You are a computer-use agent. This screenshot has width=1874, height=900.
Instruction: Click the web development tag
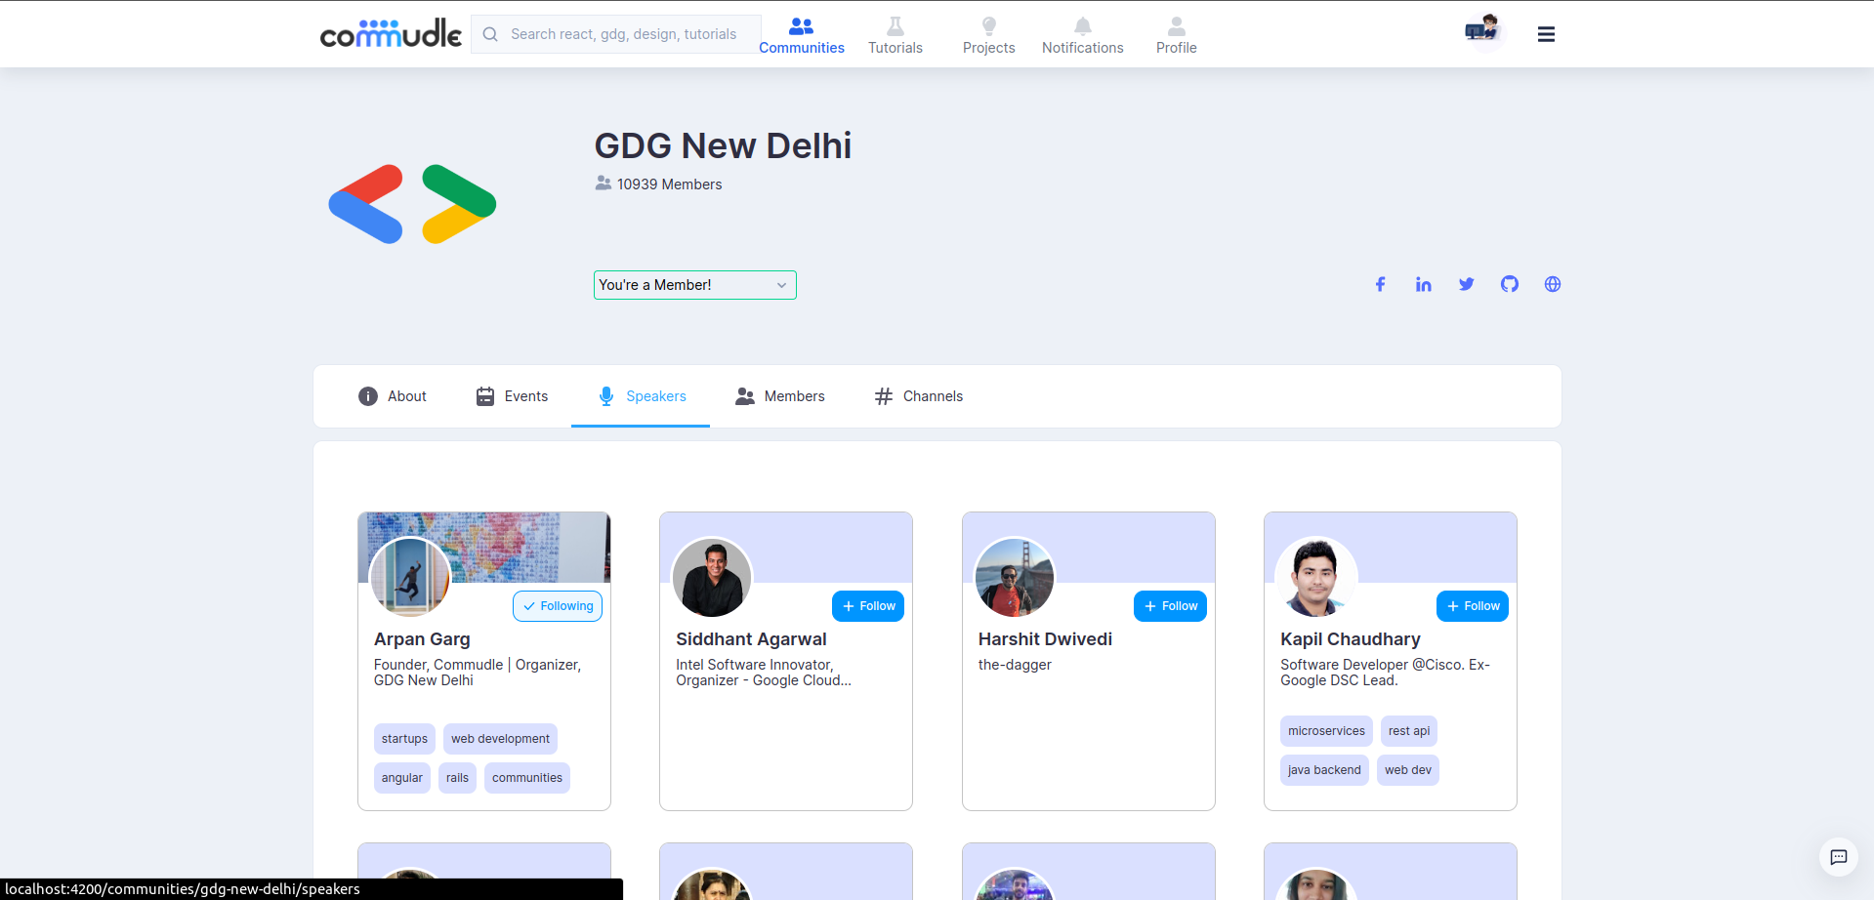coord(500,739)
